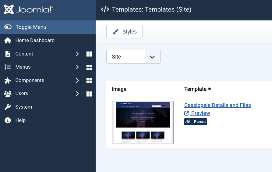Click the Components puzzle piece icon
Viewport: 272px width, 172px height.
(8, 81)
